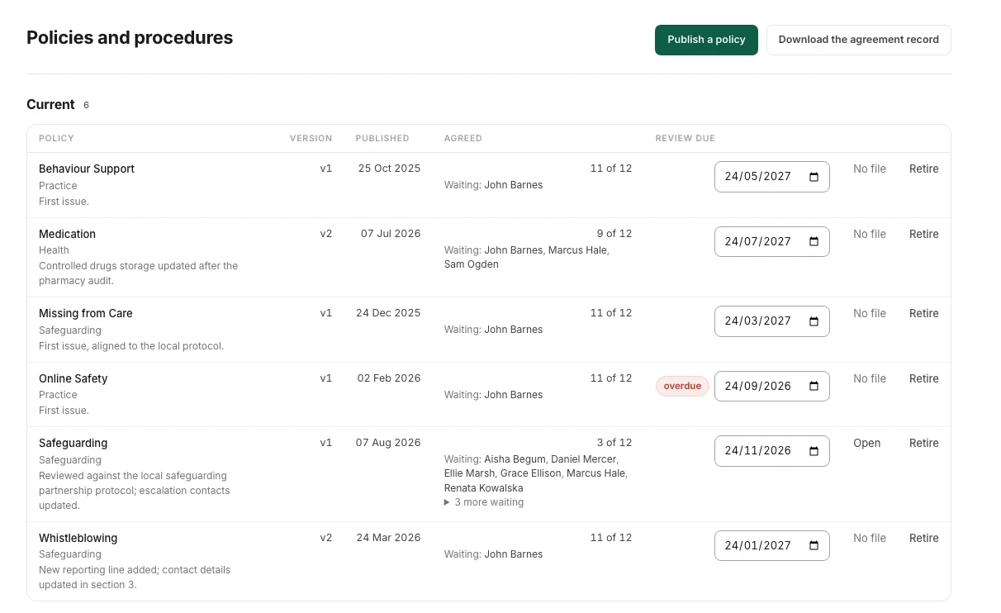Select the Behaviour Support policy name
Screen dimensions: 1001x613
[87, 169]
